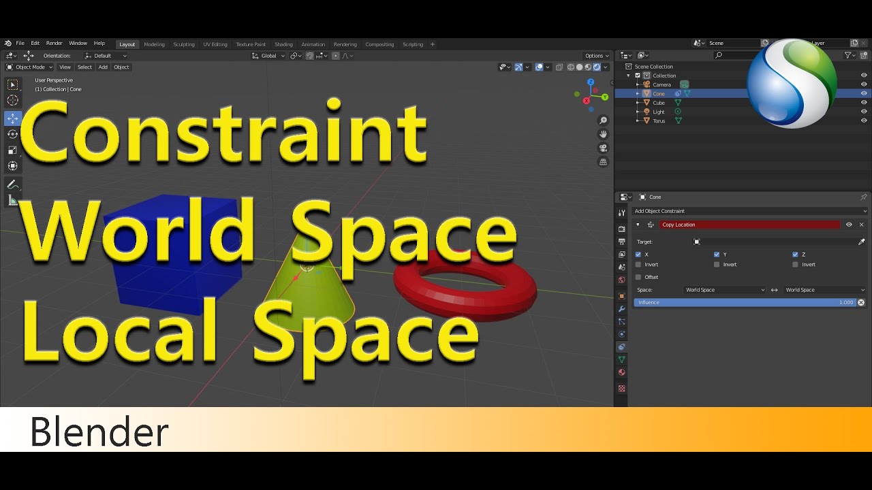Open the Edit menu
The width and height of the screenshot is (872, 490).
point(35,44)
